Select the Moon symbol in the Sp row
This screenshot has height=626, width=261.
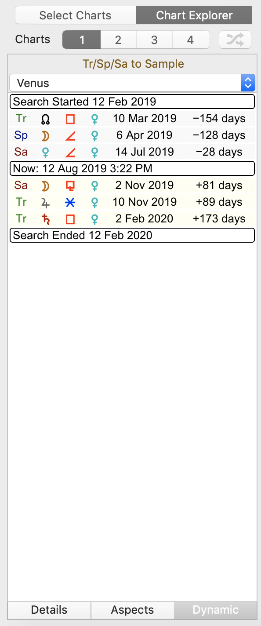coord(45,135)
